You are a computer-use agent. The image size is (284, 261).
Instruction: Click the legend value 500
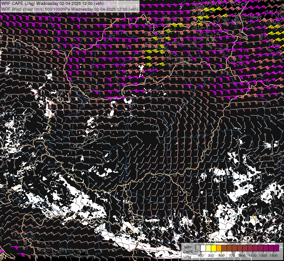click(x=221, y=255)
